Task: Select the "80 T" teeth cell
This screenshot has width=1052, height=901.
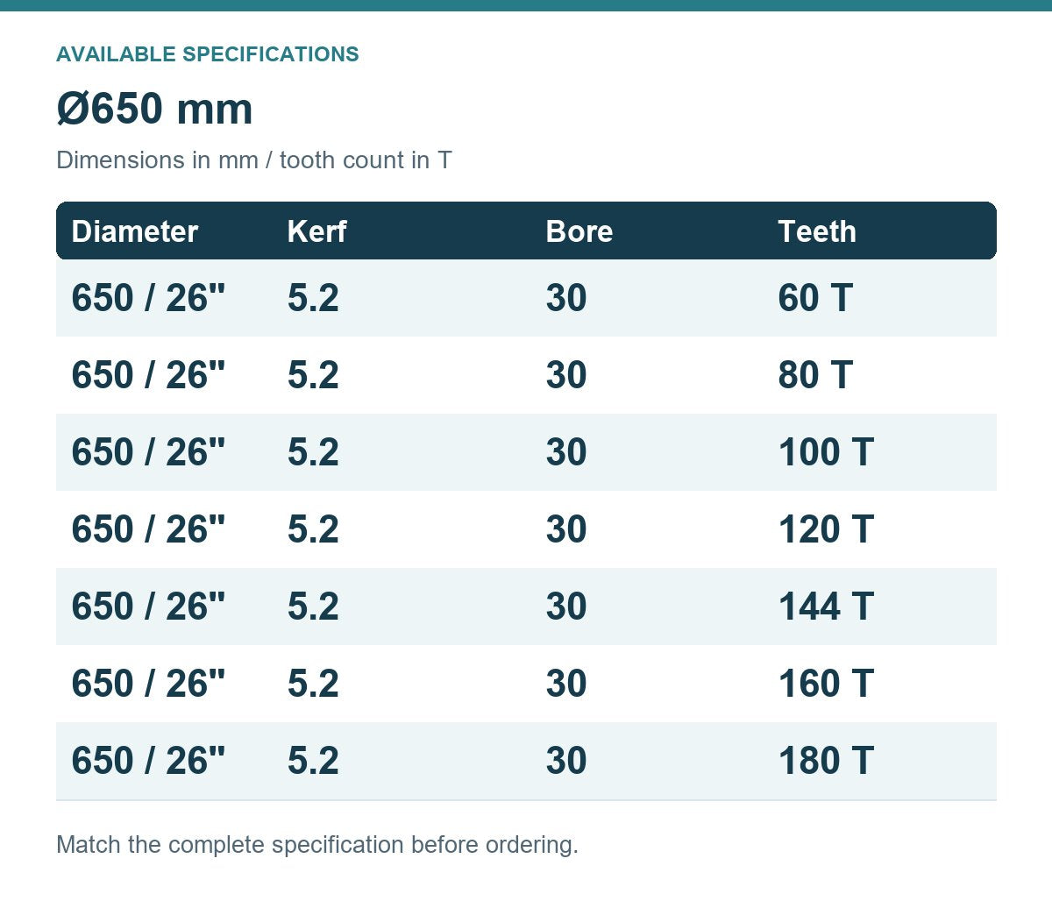Action: pyautogui.click(x=815, y=375)
